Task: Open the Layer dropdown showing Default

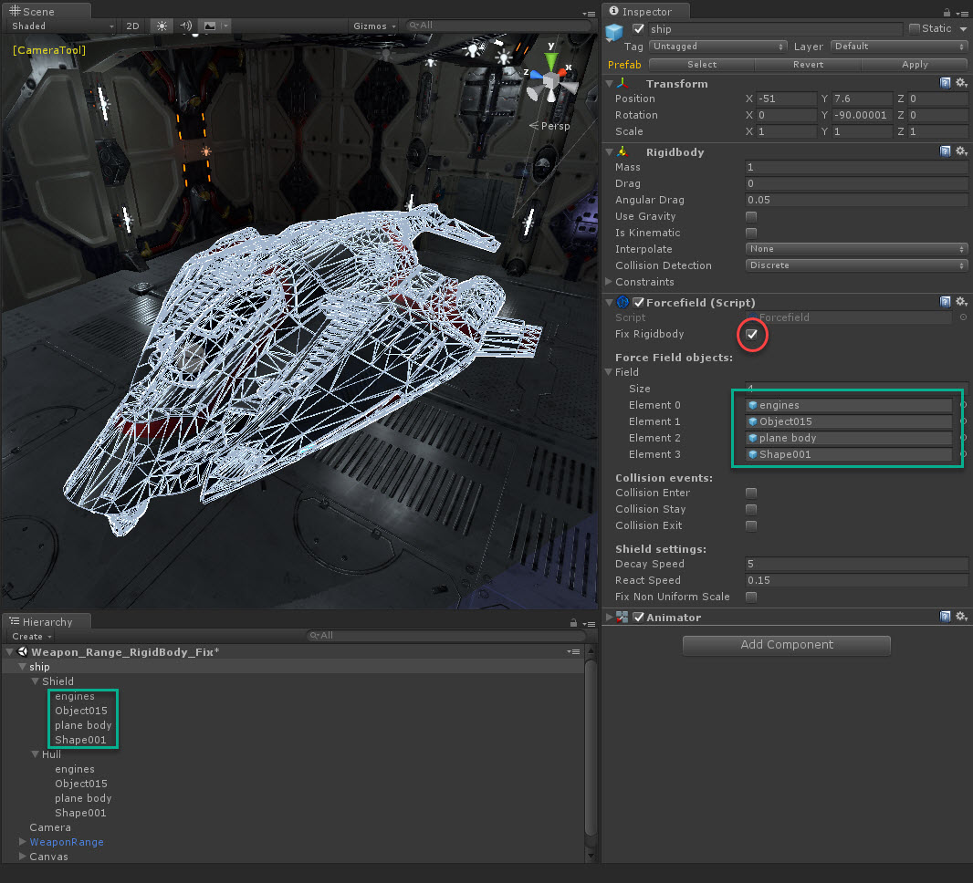Action: click(898, 47)
